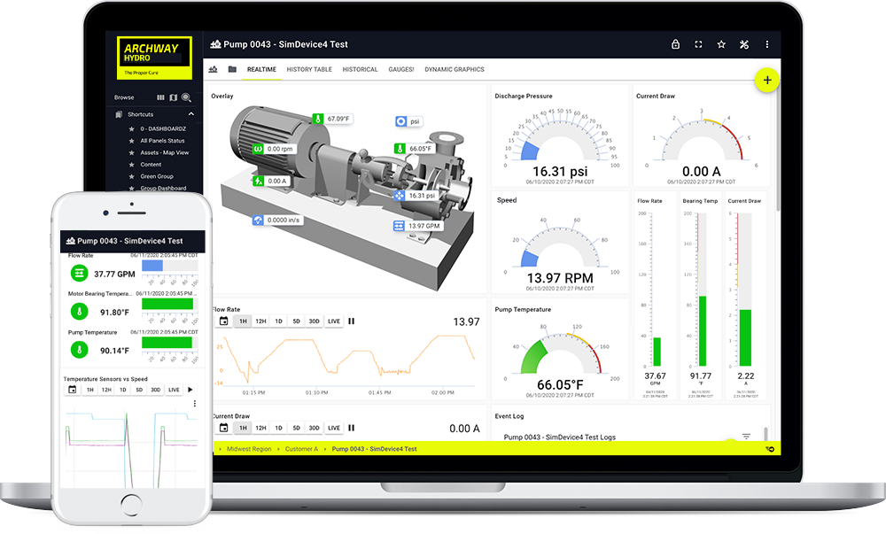Switch to the History Table tab
This screenshot has width=886, height=534.
coord(309,69)
